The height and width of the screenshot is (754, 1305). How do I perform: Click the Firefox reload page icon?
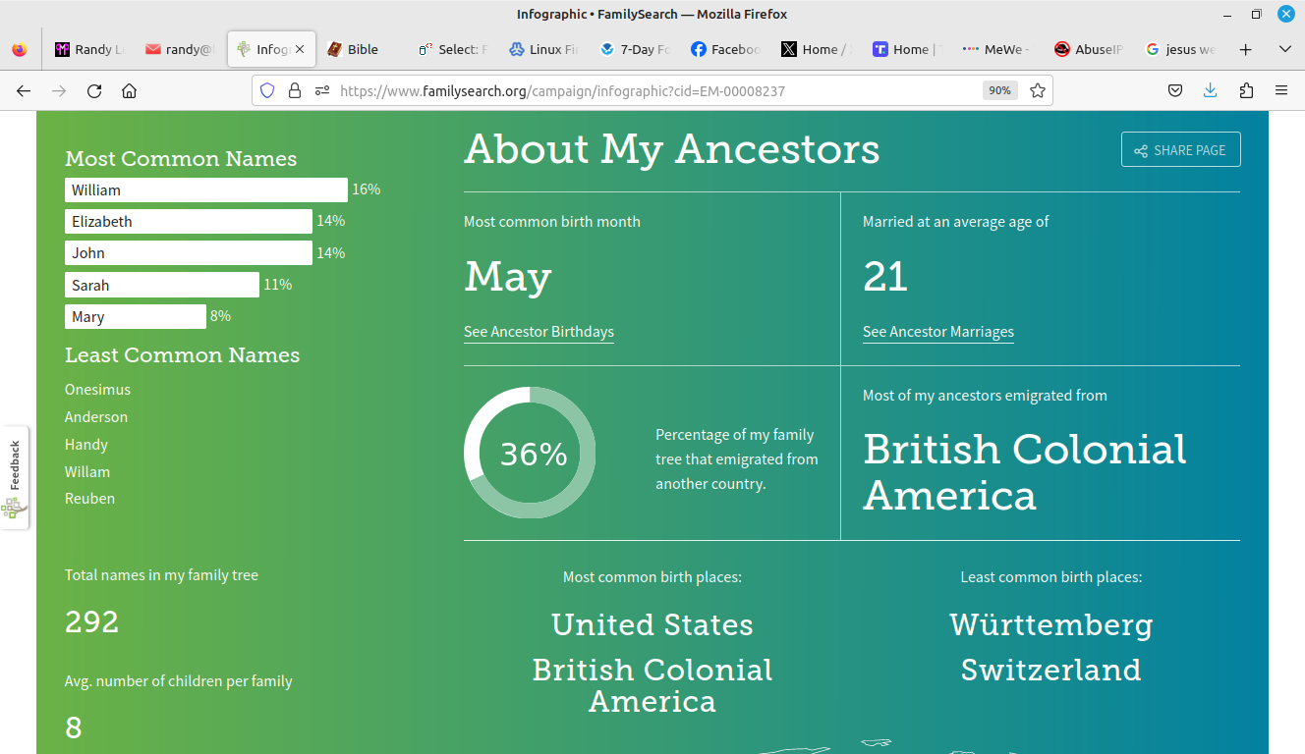94,91
